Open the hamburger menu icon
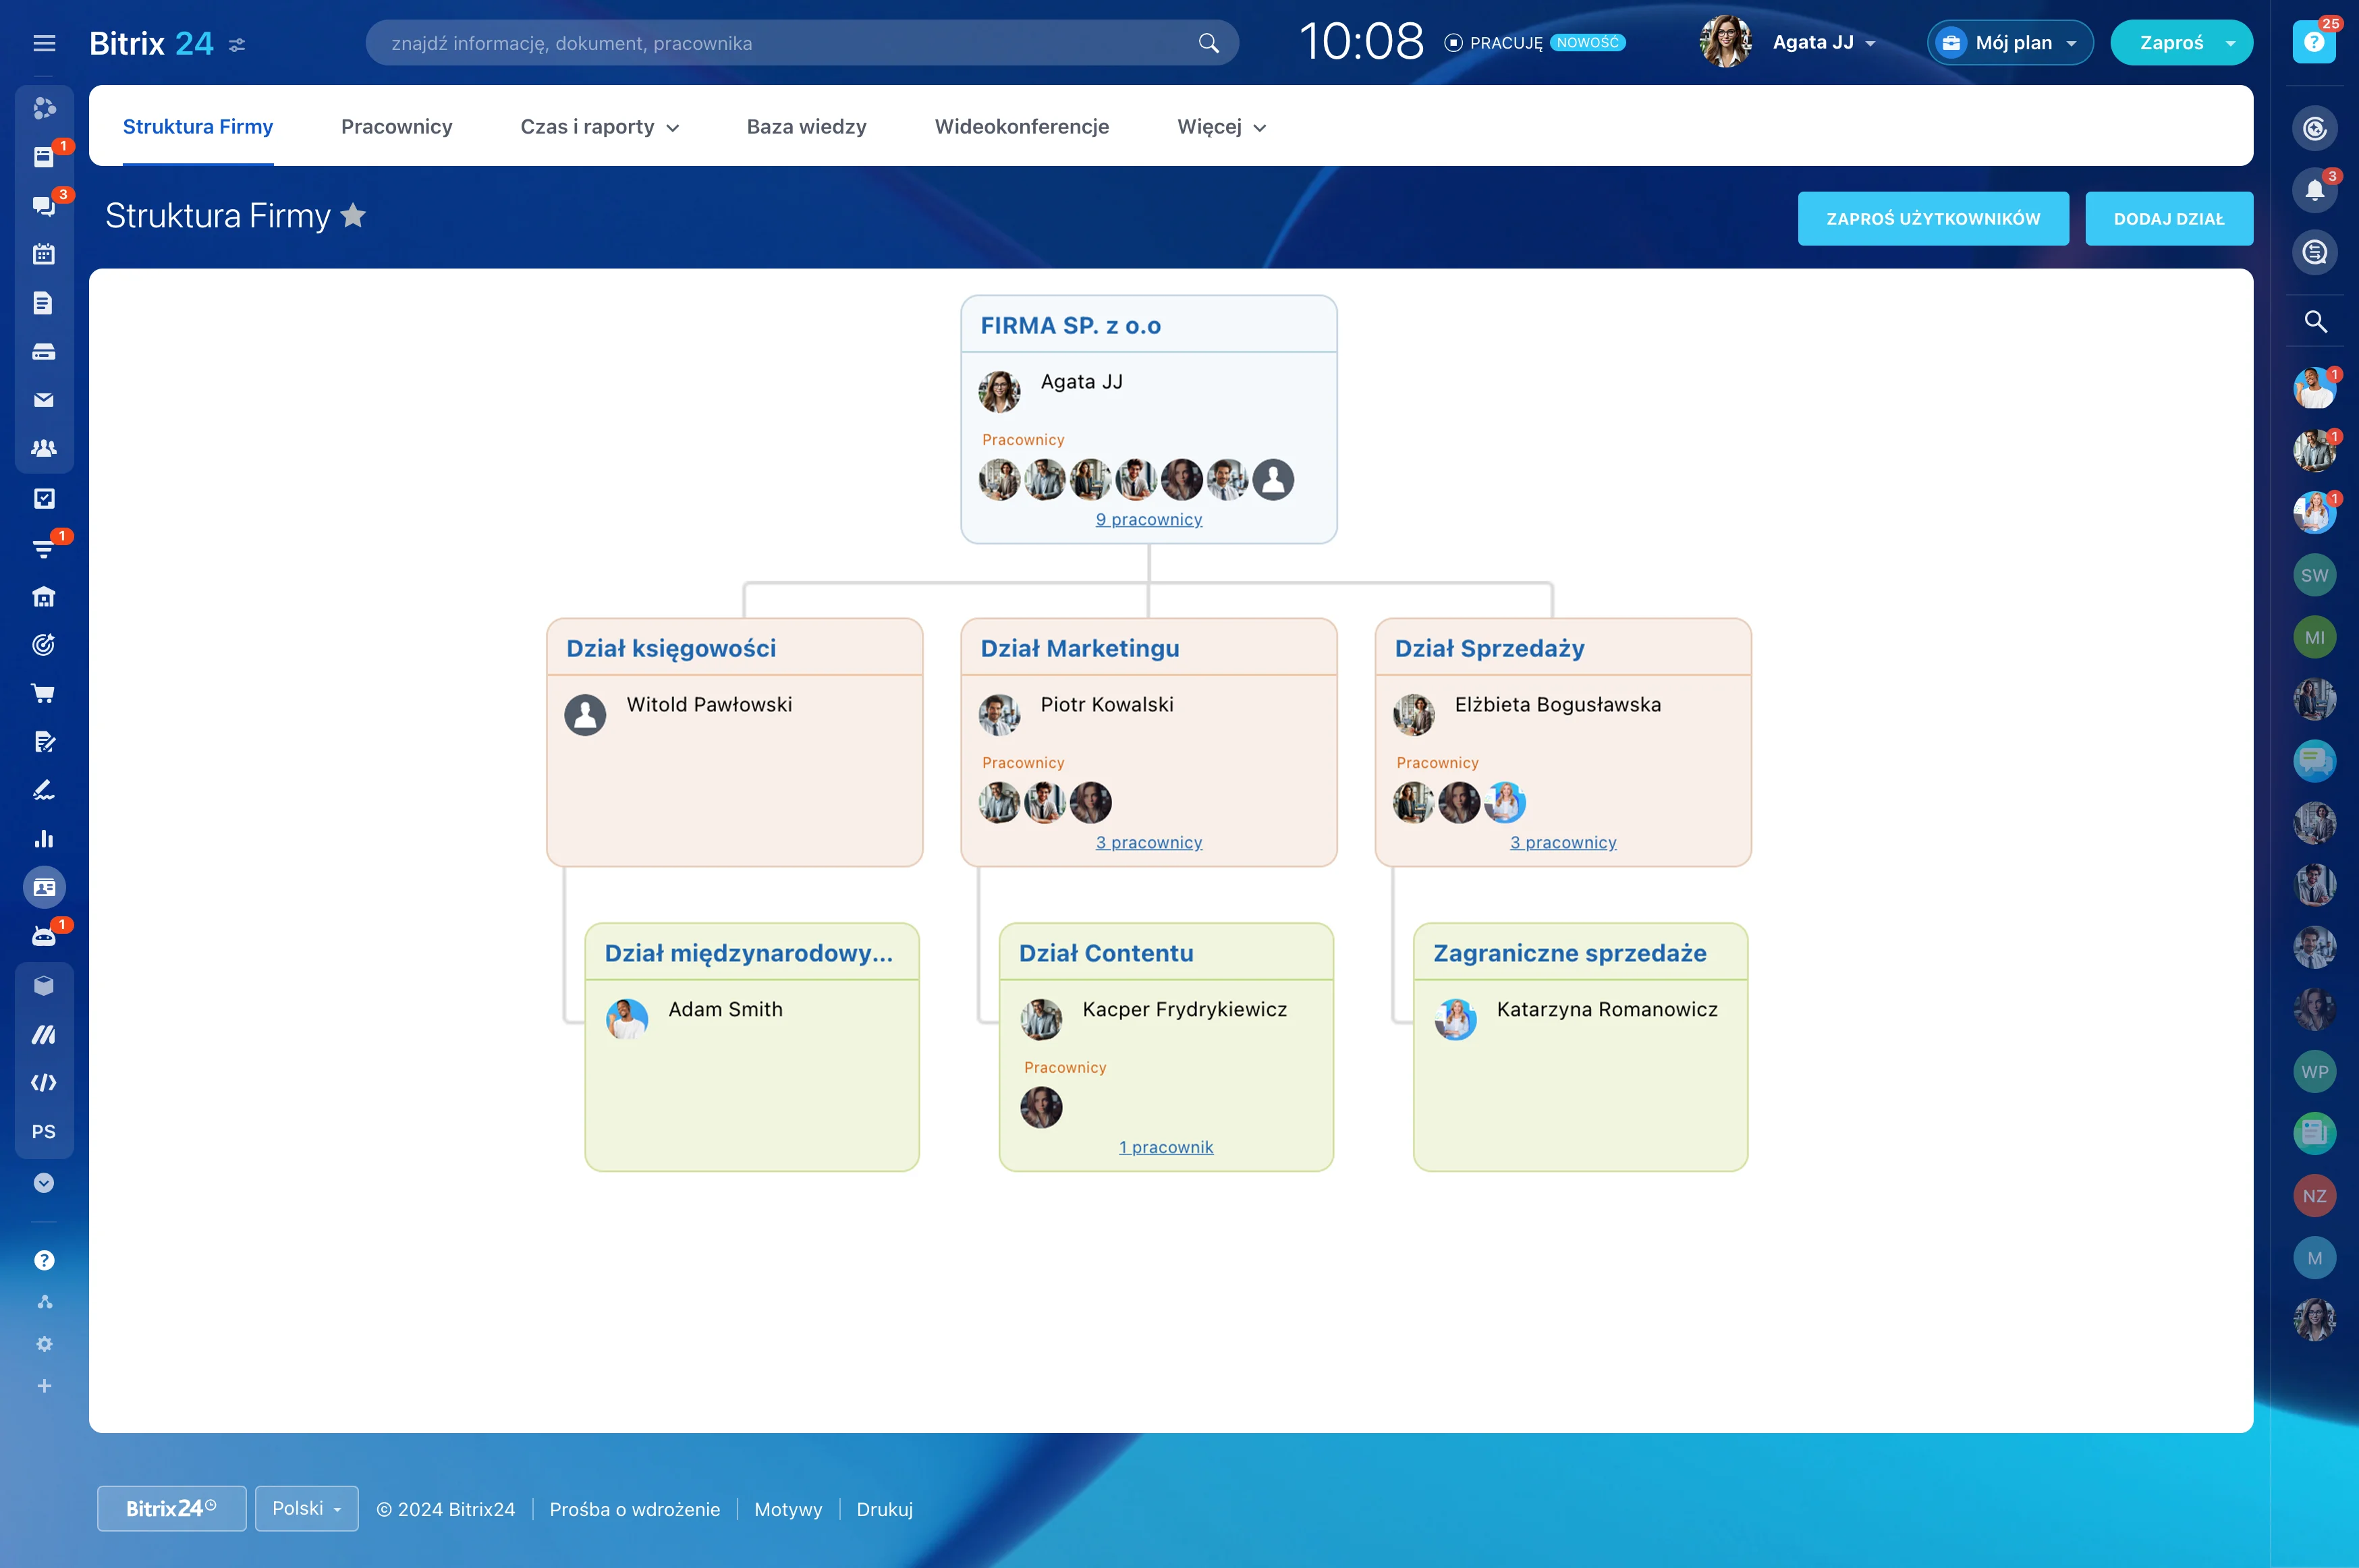 (x=44, y=43)
